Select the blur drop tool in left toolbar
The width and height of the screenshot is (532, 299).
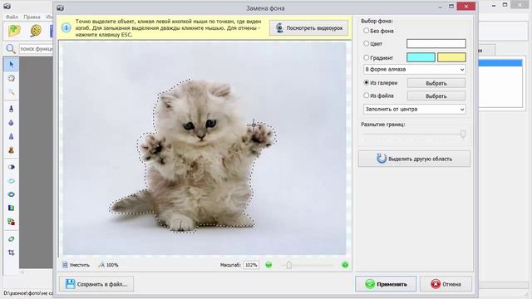click(x=11, y=123)
